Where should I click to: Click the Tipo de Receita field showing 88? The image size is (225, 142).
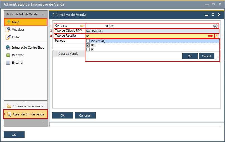150,36
